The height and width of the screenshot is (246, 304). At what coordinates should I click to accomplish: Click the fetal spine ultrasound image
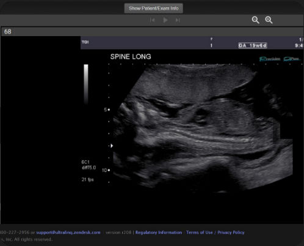[x=203, y=127]
